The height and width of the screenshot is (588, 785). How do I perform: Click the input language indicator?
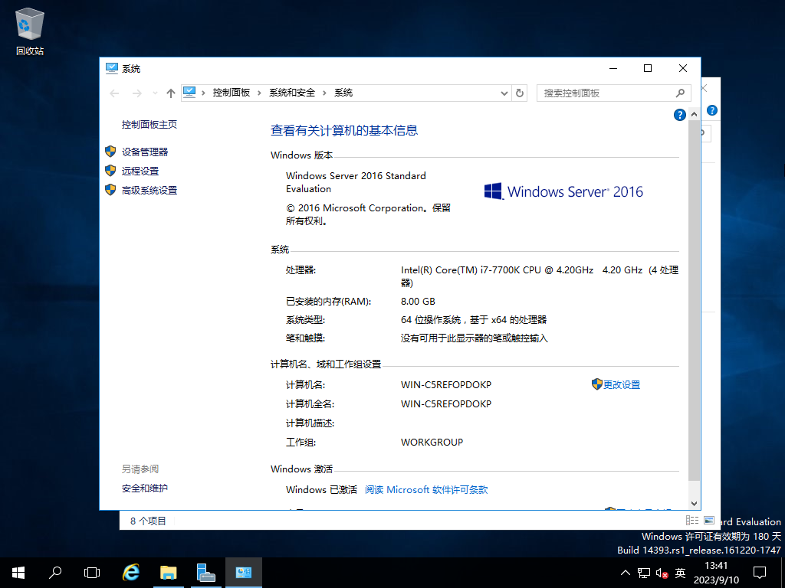click(680, 573)
